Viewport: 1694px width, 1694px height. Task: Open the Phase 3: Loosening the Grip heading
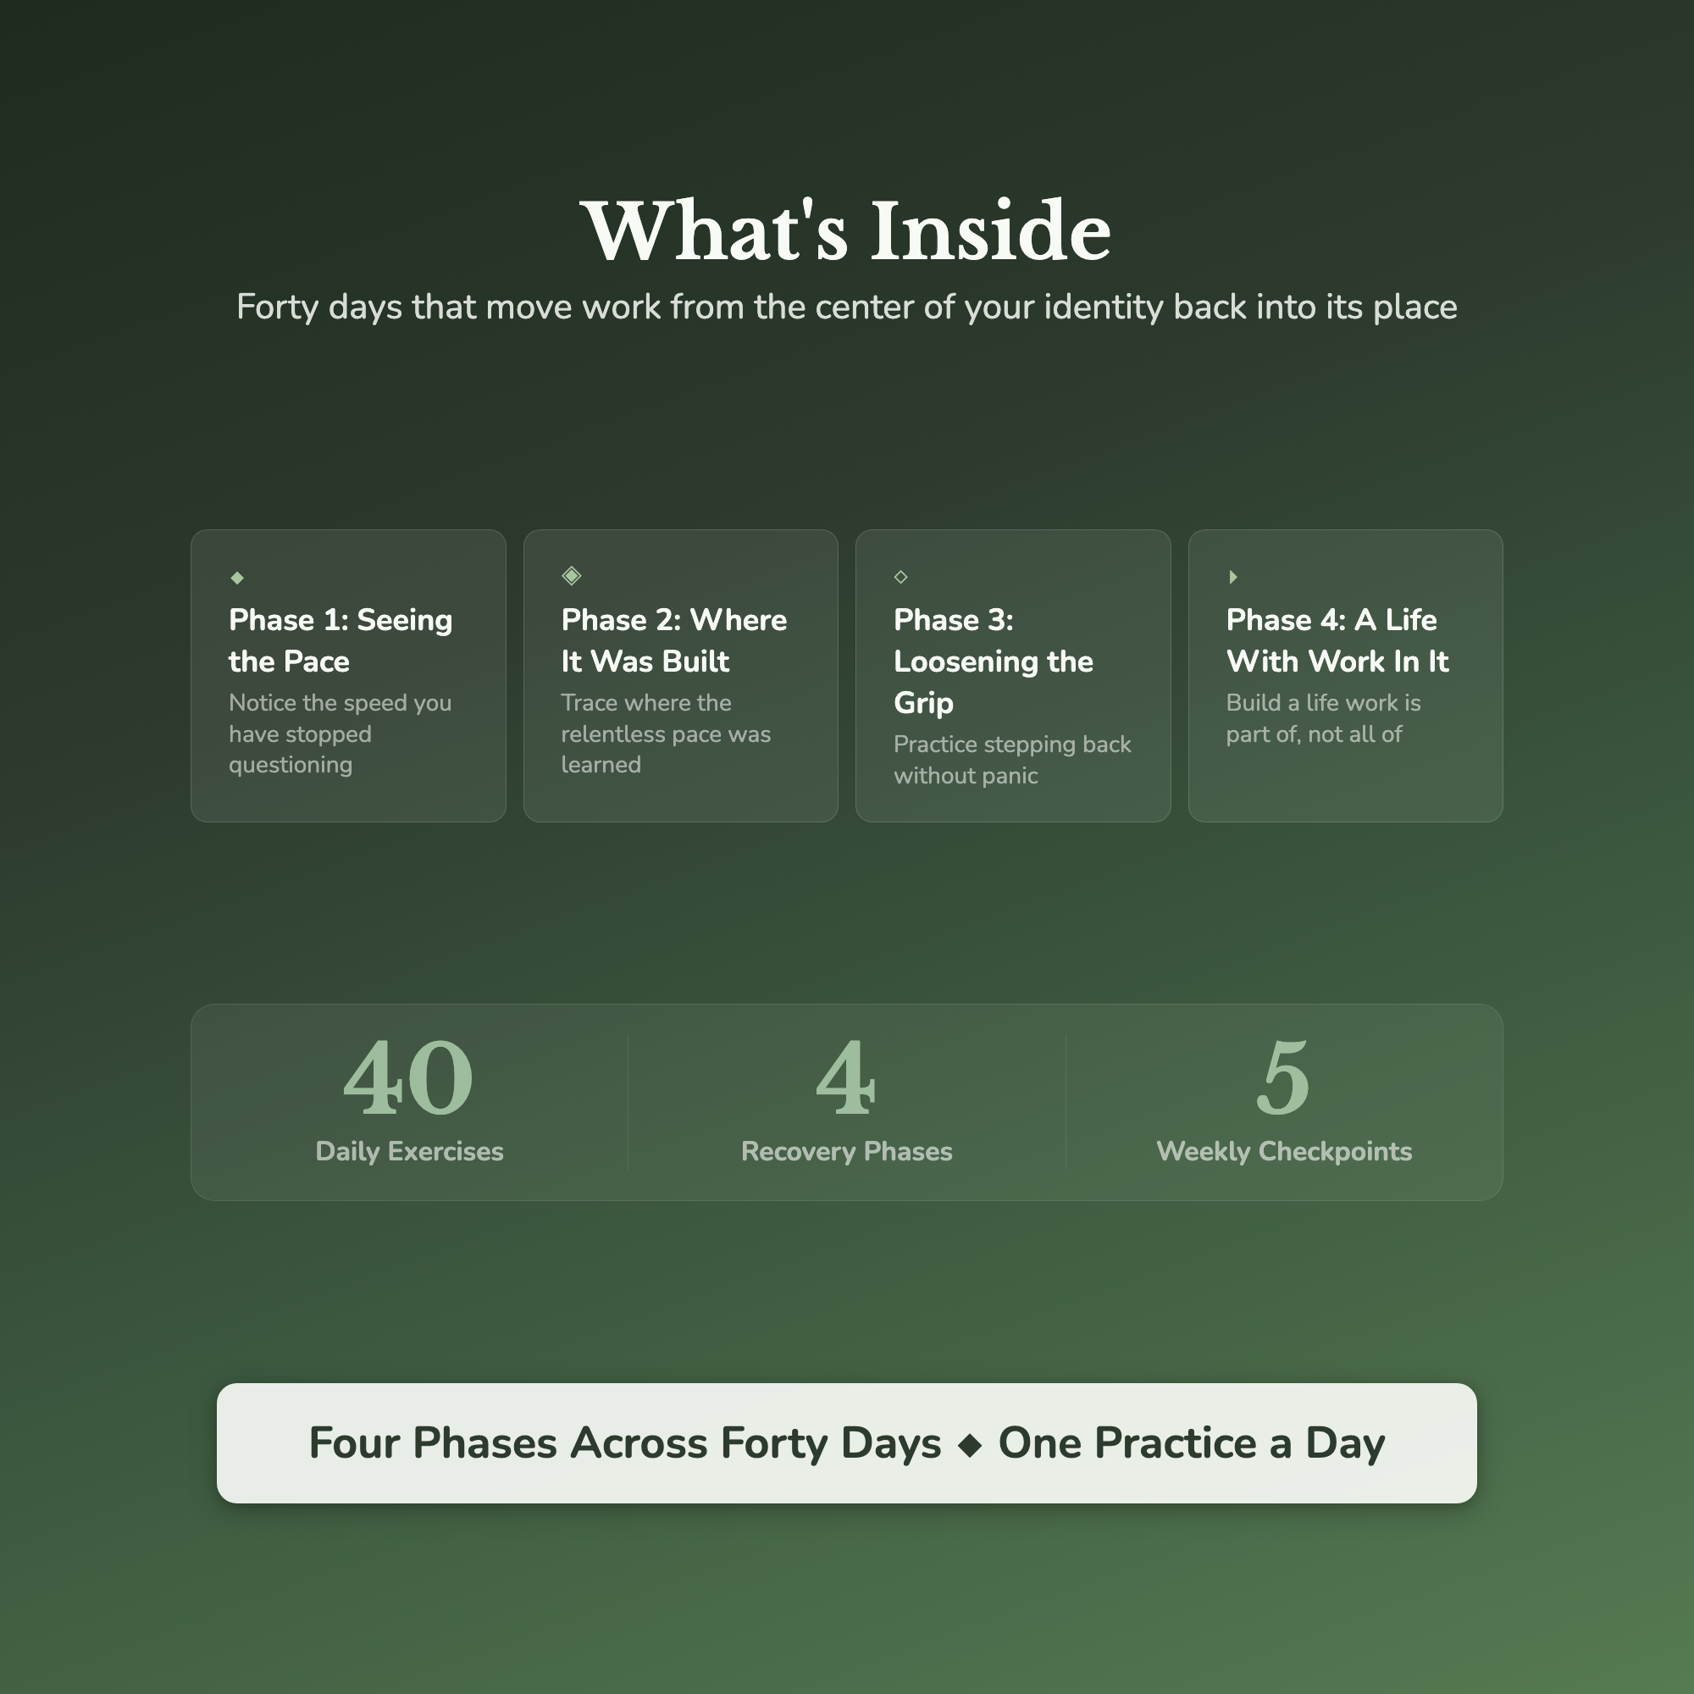coord(994,662)
